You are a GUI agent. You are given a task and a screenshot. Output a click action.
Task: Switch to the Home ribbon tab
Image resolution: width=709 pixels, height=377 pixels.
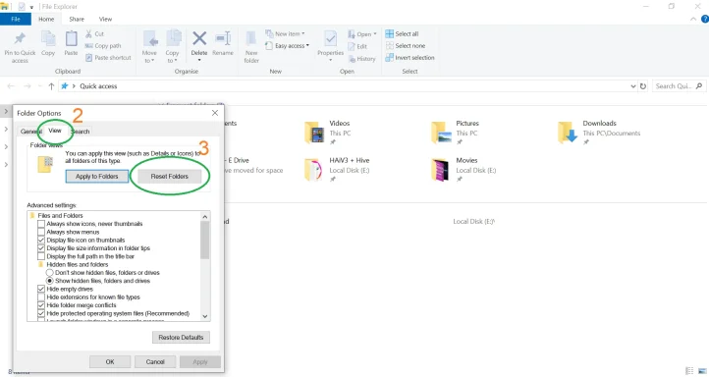pos(46,19)
